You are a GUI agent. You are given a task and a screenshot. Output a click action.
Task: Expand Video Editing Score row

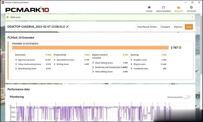tap(93, 72)
